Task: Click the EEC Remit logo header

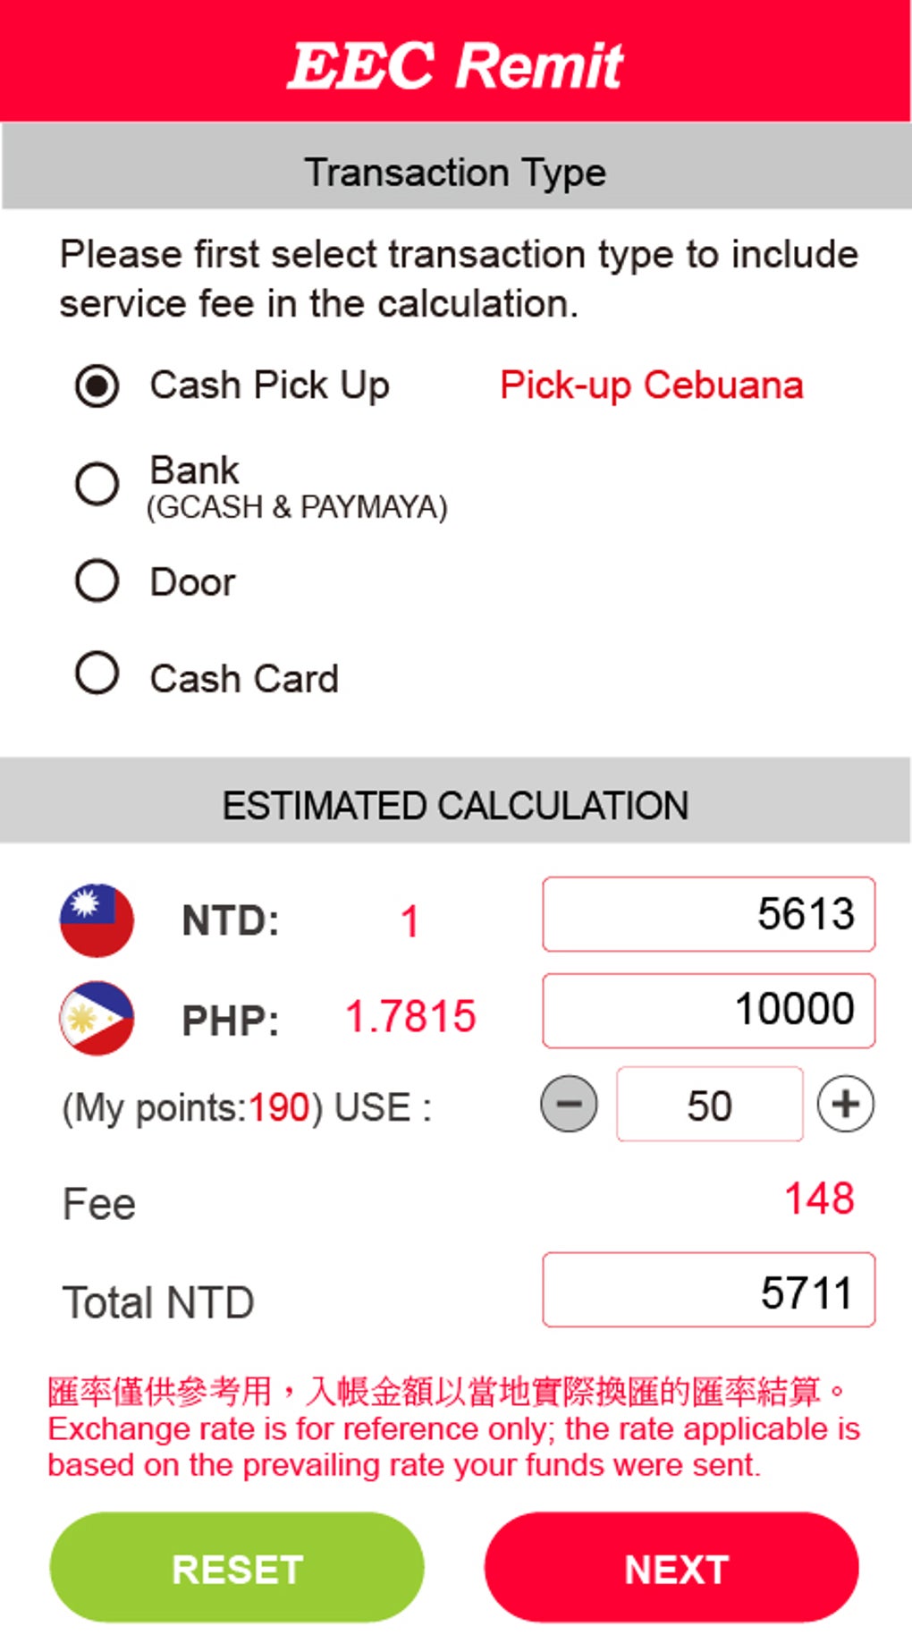Action: pos(456,64)
